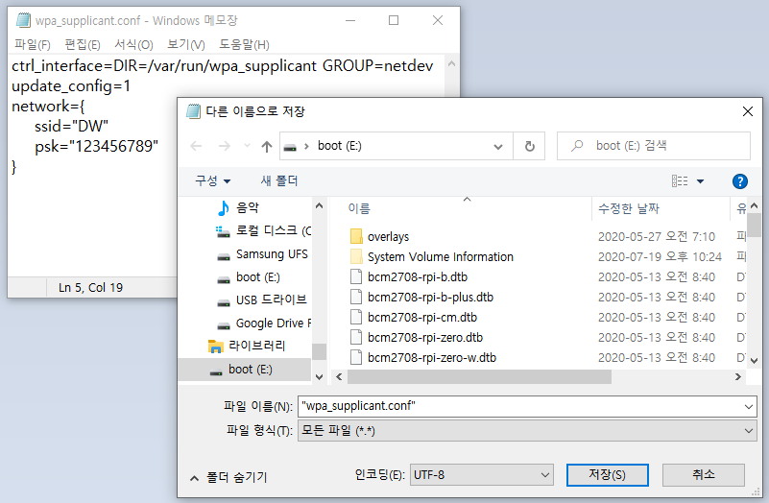This screenshot has height=503, width=769.
Task: Click the 저장(S) Save button
Action: click(607, 475)
